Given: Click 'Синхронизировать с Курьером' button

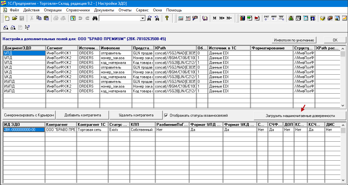Looking at the screenshot, I should point(29,115).
